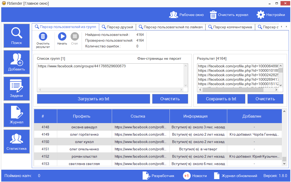Click the table scrollbar up arrow
This screenshot has height=182, width=291.
click(284, 111)
